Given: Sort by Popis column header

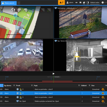Looking at the screenshot, I should [x=36, y=86].
